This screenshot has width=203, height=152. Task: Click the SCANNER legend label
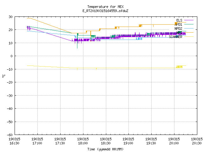tap(175, 37)
